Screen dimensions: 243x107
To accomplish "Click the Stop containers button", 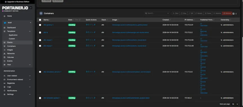I will tap(184, 13).
